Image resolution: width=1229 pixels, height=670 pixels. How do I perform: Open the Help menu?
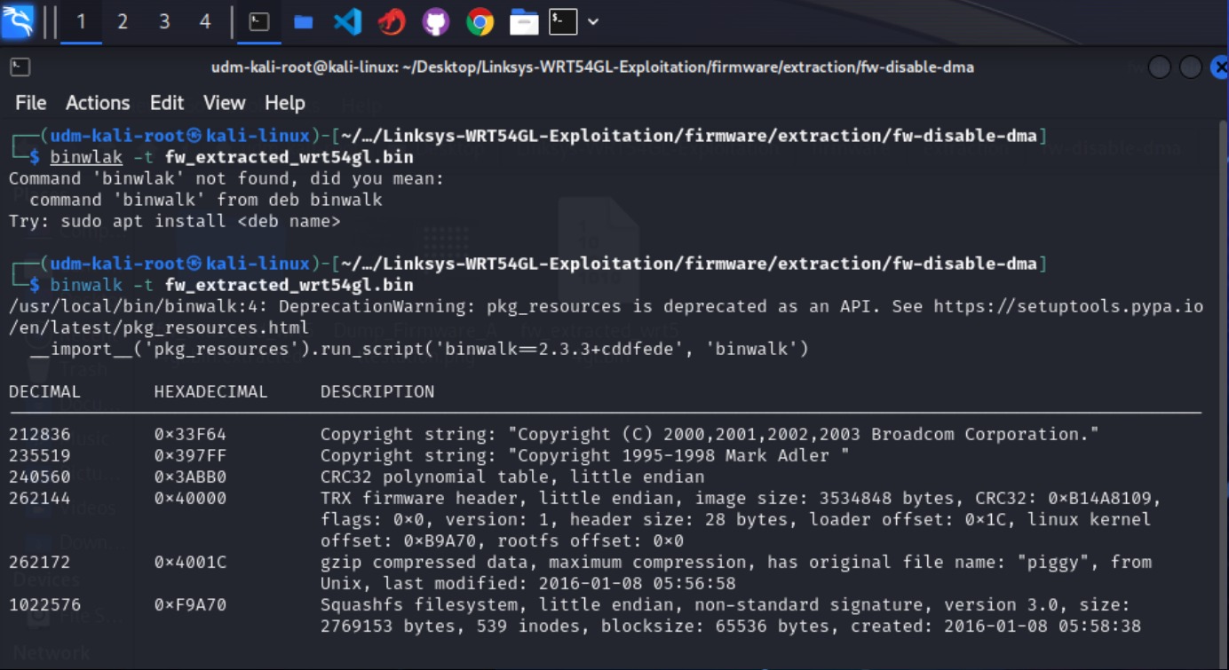tap(284, 103)
